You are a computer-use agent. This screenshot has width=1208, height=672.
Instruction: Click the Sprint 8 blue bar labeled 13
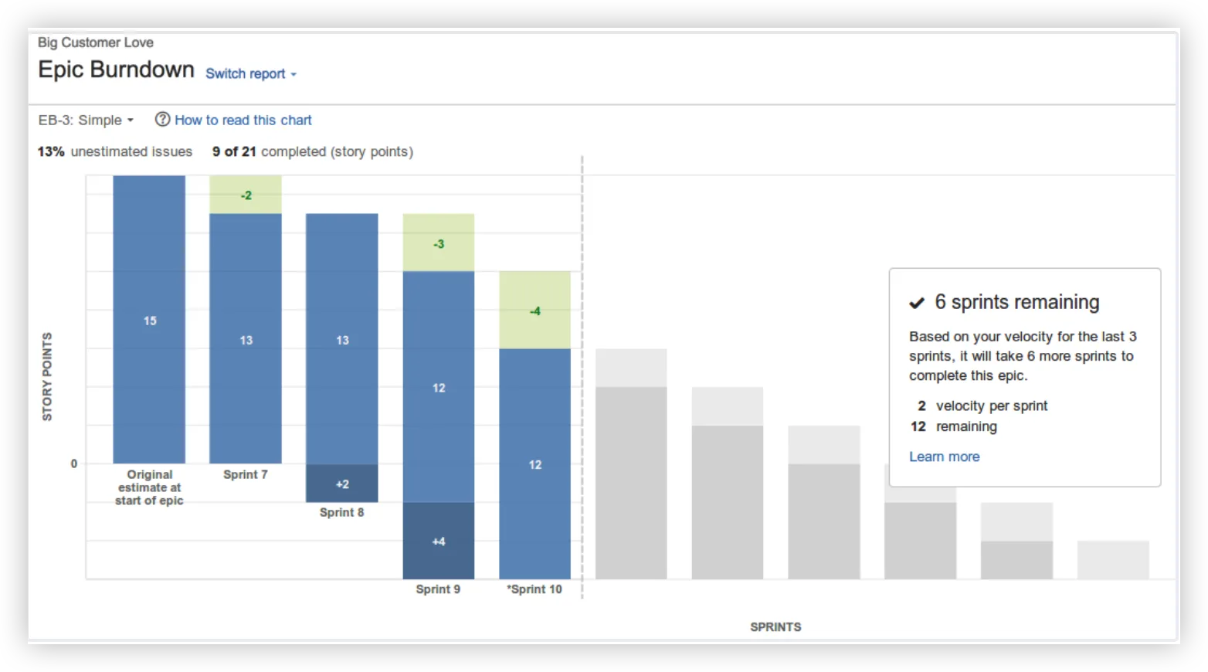pyautogui.click(x=342, y=338)
